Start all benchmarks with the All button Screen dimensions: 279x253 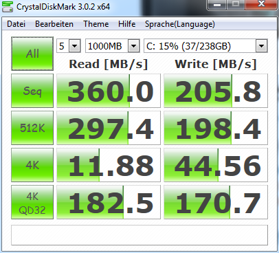click(x=32, y=54)
